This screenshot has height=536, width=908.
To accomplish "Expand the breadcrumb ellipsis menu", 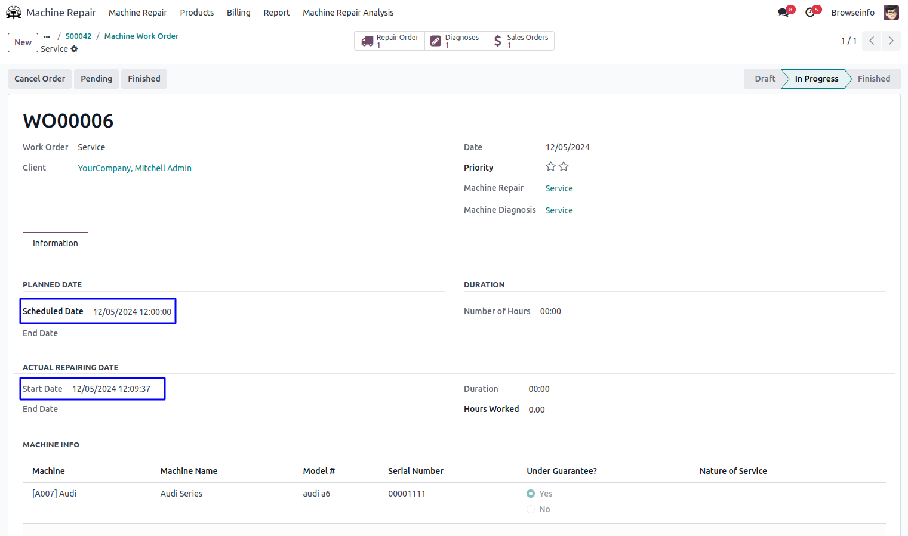I will click(47, 36).
